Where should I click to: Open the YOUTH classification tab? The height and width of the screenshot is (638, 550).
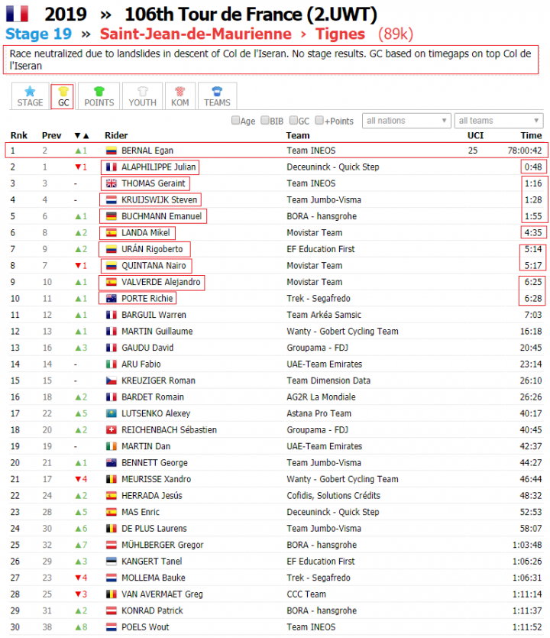142,96
